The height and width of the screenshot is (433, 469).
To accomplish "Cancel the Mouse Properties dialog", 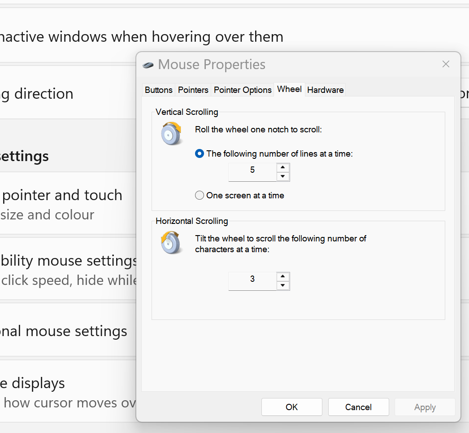I will pyautogui.click(x=358, y=407).
